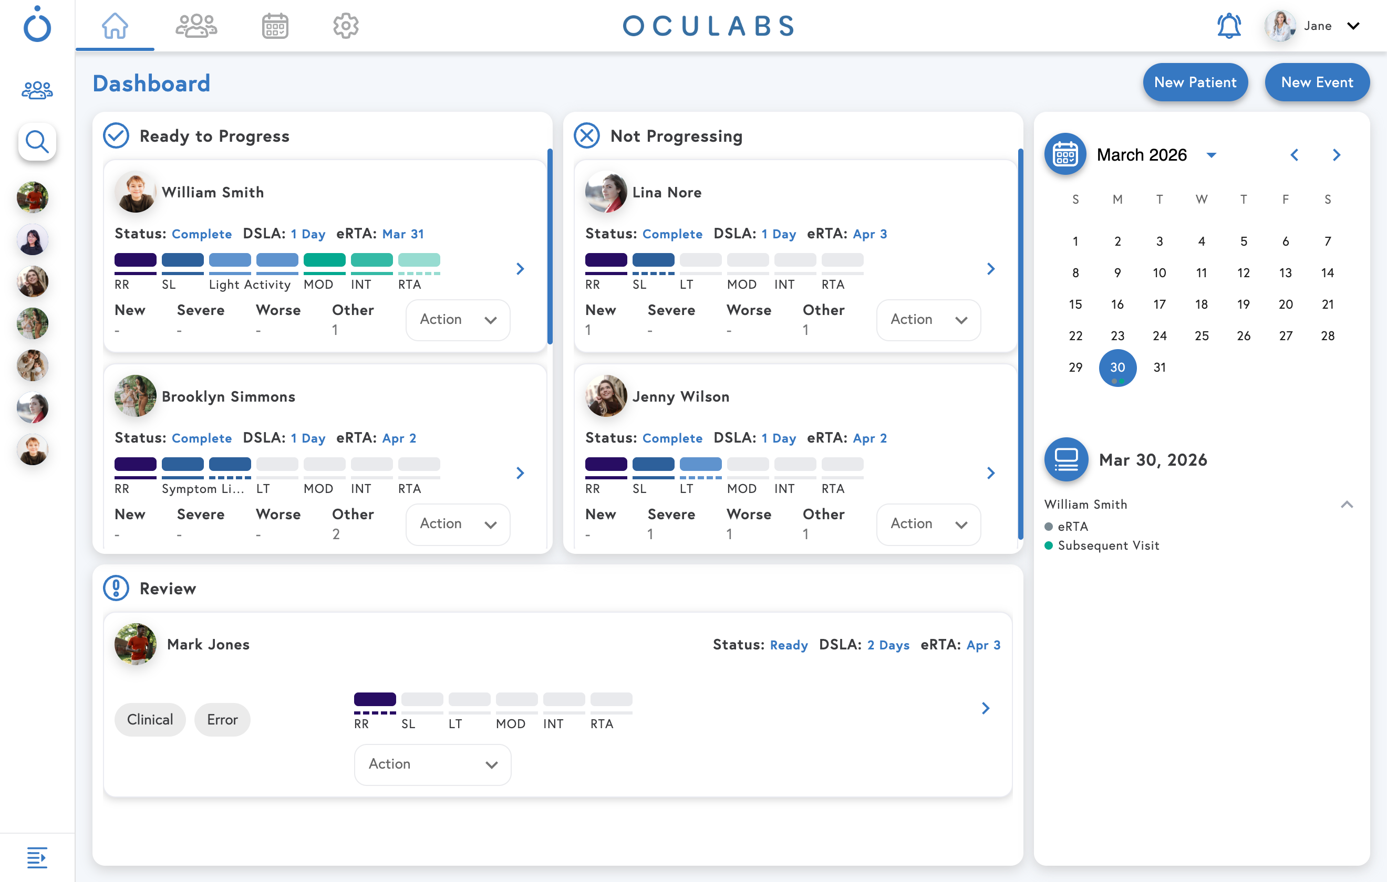Click William Smith's RTA stage bar
1387x882 pixels.
pos(419,260)
